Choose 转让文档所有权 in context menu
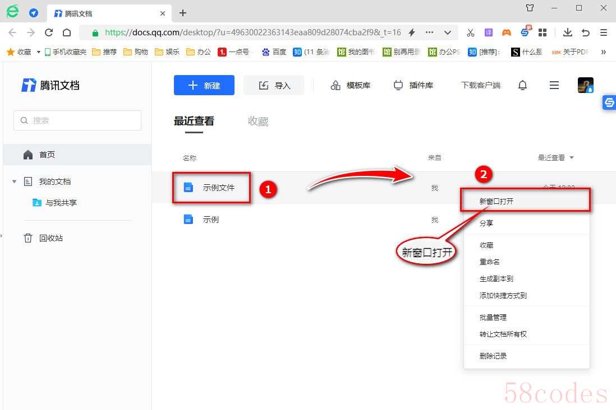 tap(526, 334)
